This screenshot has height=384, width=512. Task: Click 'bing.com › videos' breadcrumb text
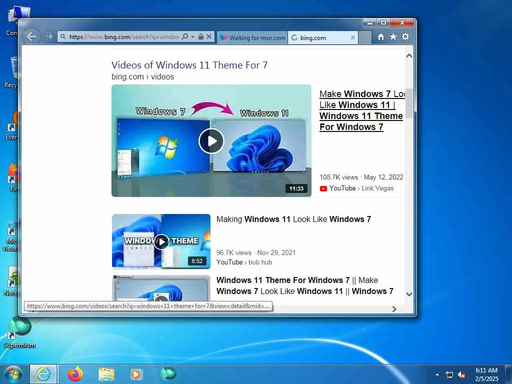coord(142,76)
